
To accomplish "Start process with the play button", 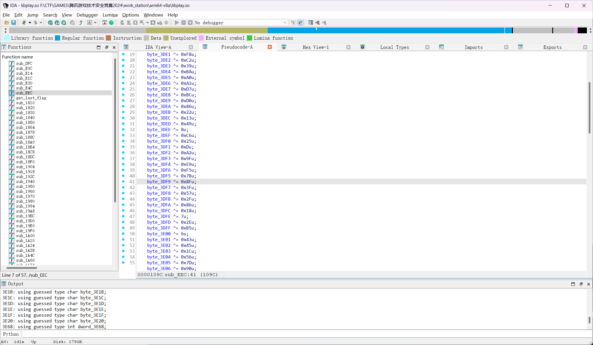I will pyautogui.click(x=177, y=23).
